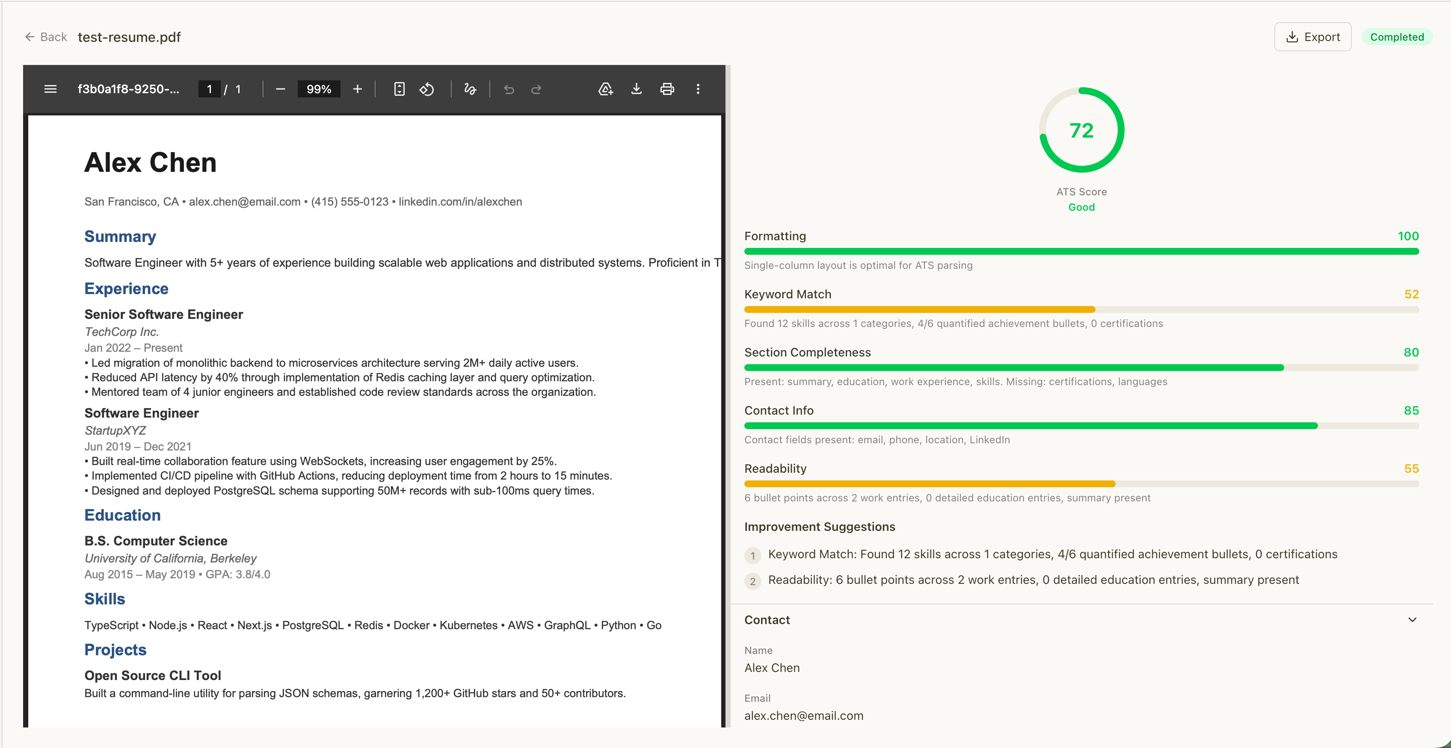The height and width of the screenshot is (748, 1451).
Task: Click the Formatting score bar
Action: point(1081,252)
